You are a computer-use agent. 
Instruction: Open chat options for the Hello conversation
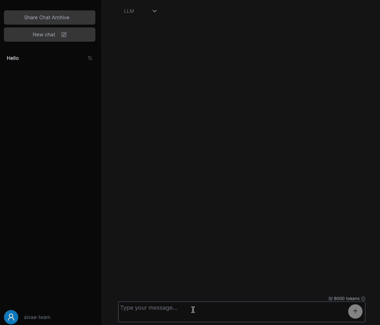pyautogui.click(x=90, y=58)
